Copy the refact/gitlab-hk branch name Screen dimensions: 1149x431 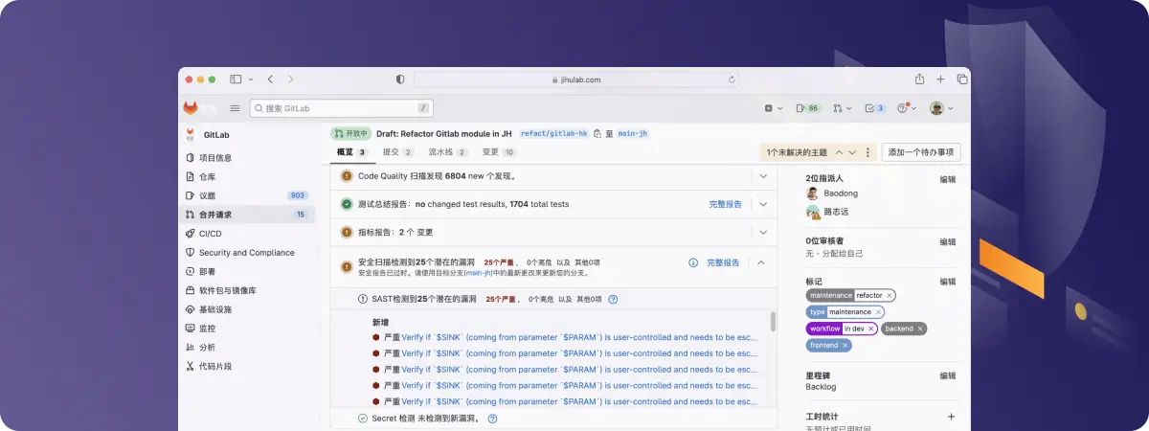[597, 134]
